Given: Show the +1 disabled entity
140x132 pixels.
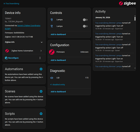Looking at the screenshot, I should [x=58, y=85].
